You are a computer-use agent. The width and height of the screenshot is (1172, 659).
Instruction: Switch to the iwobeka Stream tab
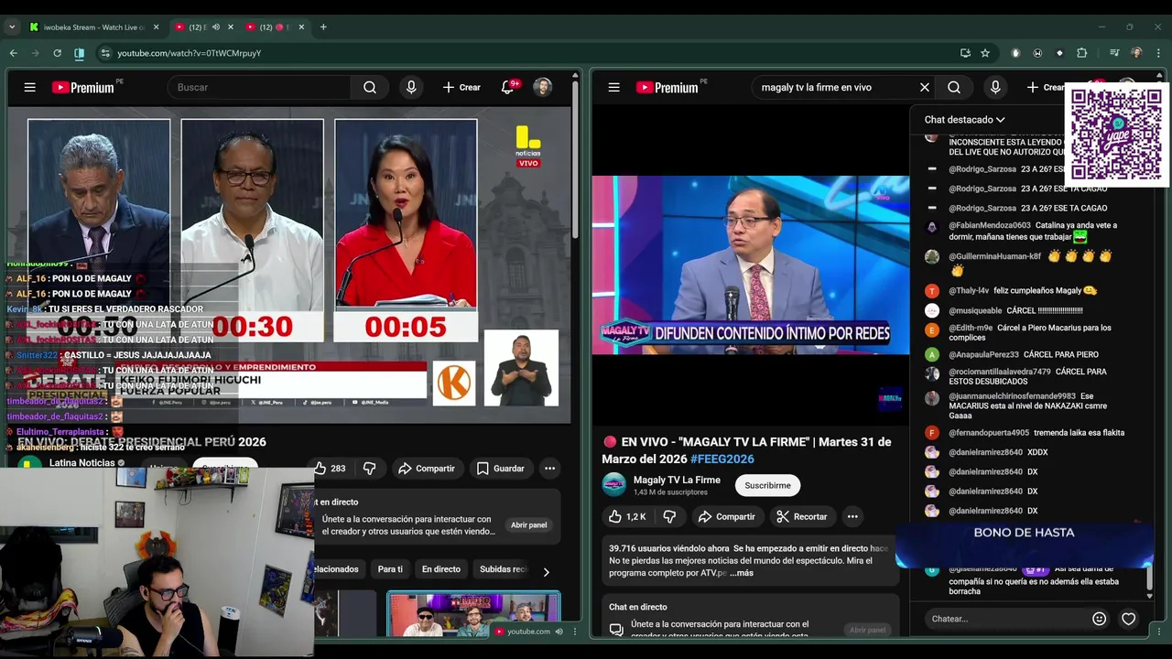point(92,27)
